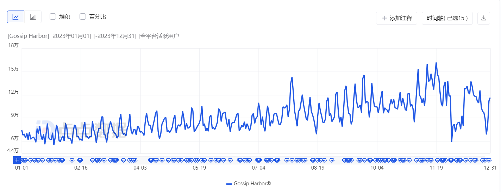Click the blue plus icon at timeline start
Viewport: 501px width, 192px height.
click(x=17, y=160)
